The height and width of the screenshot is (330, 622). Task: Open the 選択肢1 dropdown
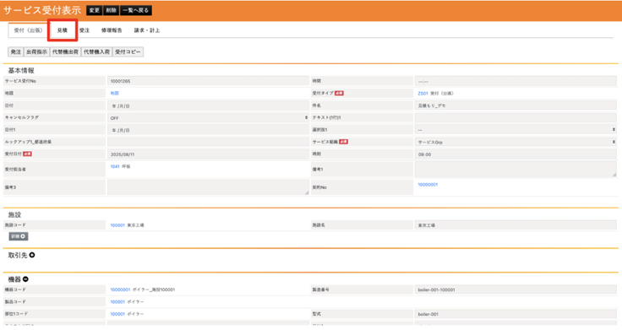(516, 130)
